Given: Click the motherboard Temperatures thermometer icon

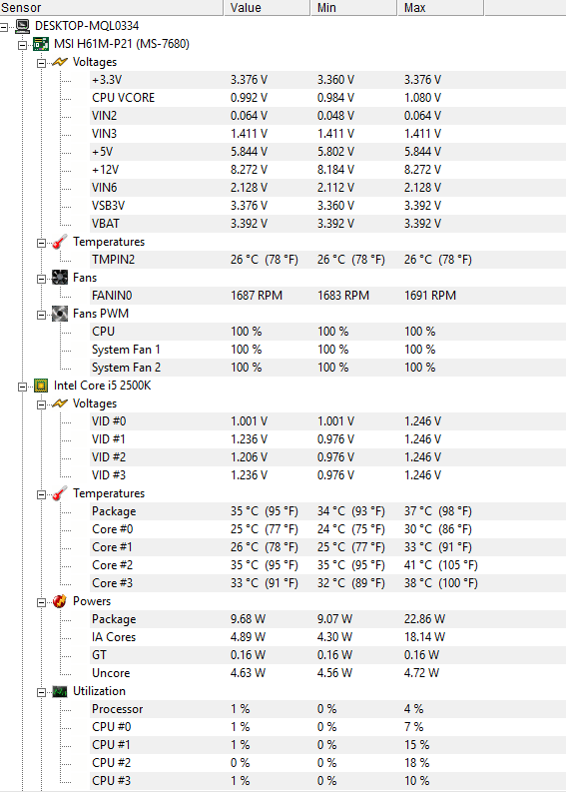Looking at the screenshot, I should coord(60,242).
